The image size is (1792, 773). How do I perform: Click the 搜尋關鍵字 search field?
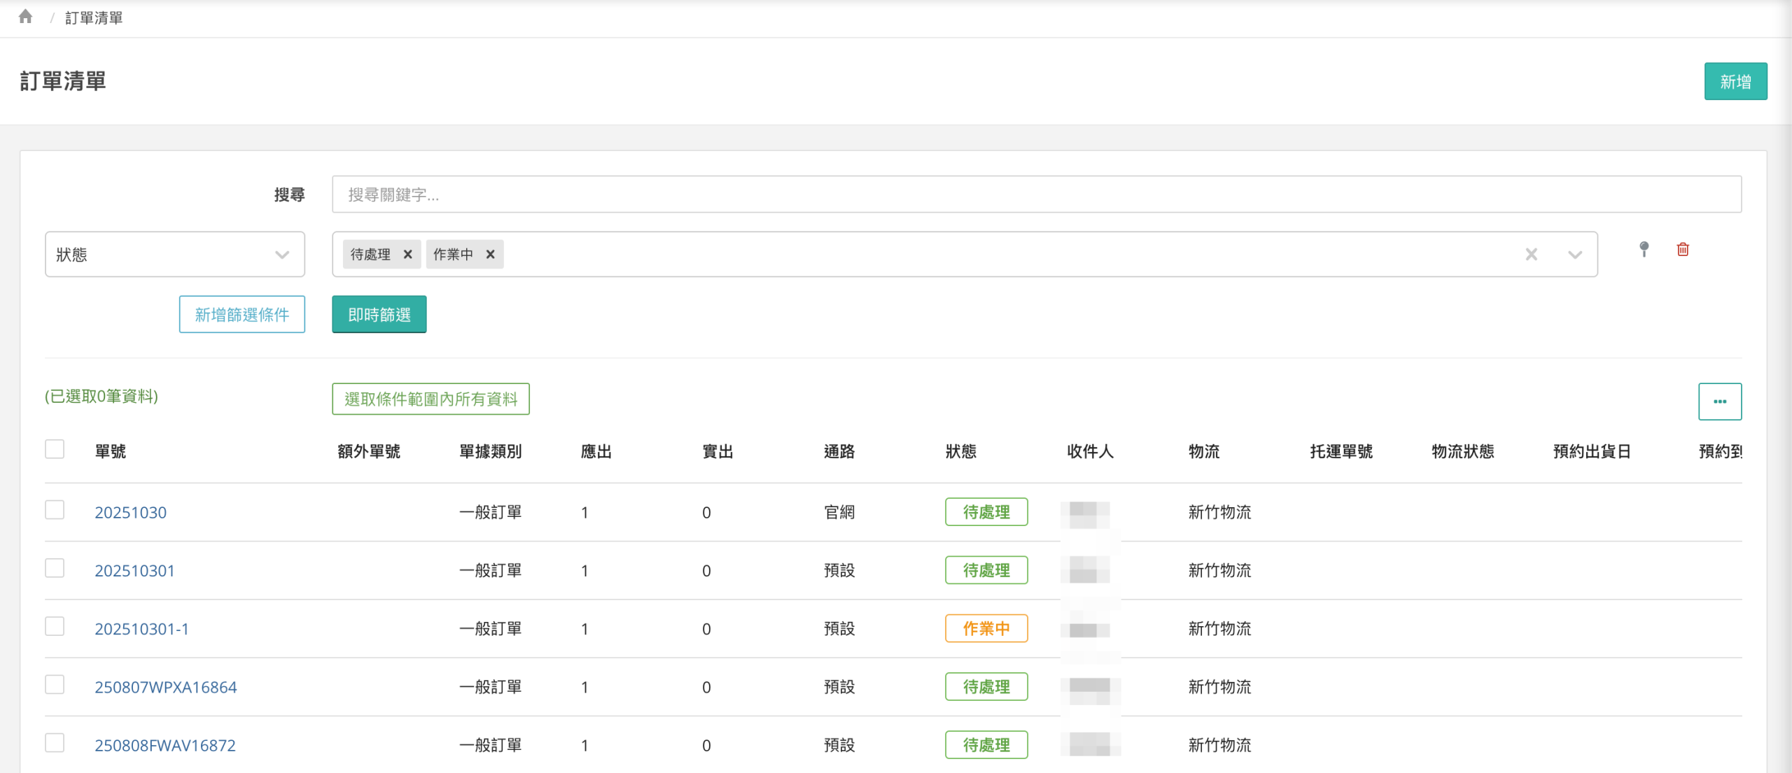point(1036,194)
